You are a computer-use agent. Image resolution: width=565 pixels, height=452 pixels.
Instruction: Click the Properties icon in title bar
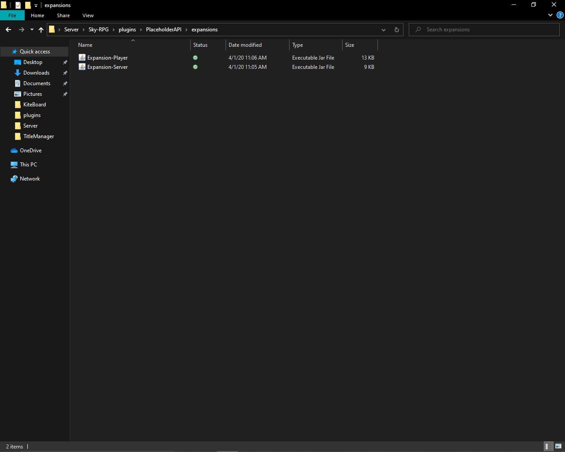click(x=18, y=5)
